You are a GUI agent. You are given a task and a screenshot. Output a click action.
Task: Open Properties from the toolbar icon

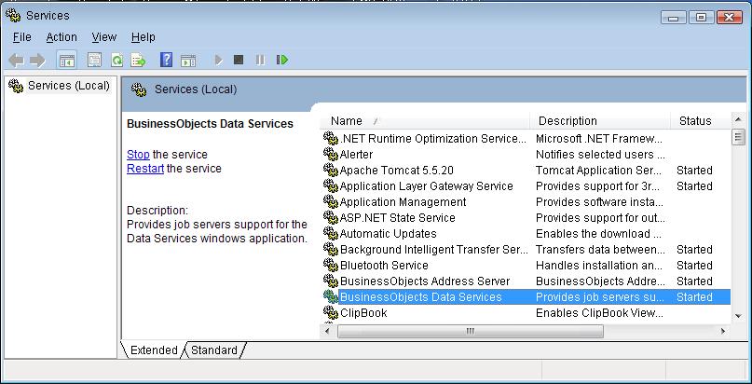pos(94,60)
